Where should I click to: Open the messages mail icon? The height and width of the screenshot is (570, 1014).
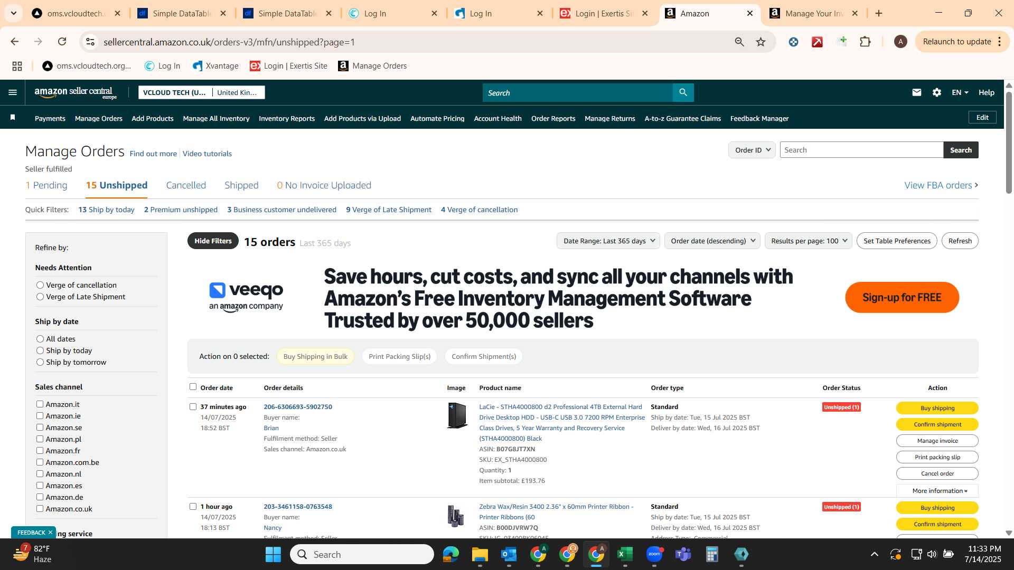pyautogui.click(x=916, y=92)
